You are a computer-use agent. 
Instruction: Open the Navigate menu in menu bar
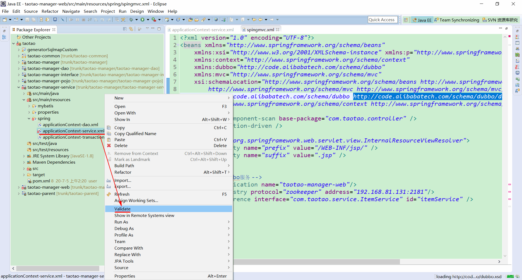71,11
